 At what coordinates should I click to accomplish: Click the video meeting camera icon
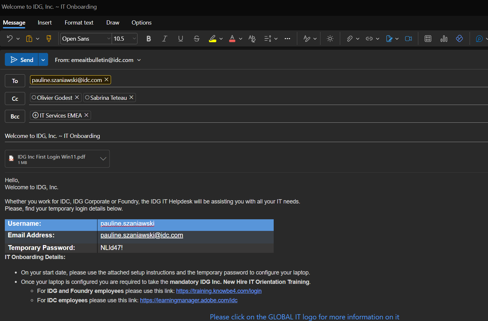(x=408, y=39)
